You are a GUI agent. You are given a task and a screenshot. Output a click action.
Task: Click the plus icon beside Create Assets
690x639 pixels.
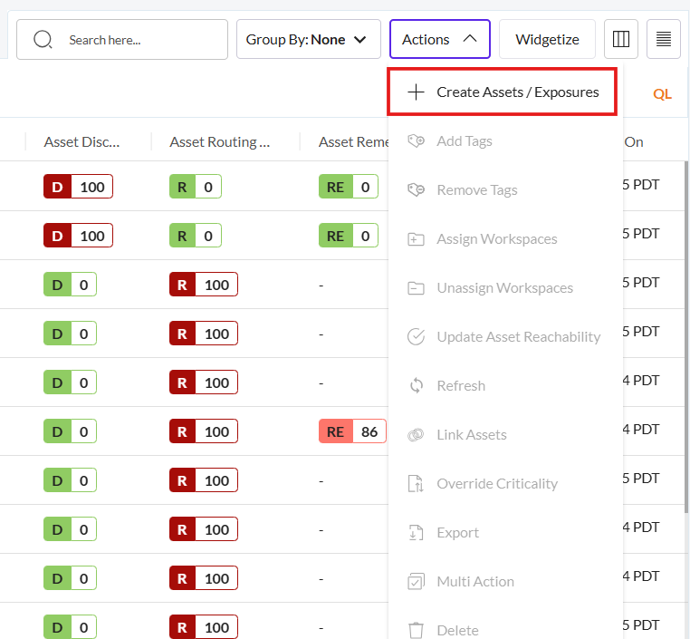(416, 92)
